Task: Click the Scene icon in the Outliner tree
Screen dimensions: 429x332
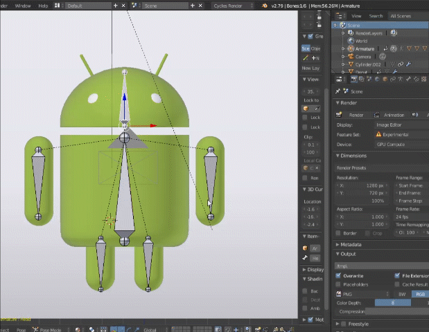Action: tap(342, 25)
